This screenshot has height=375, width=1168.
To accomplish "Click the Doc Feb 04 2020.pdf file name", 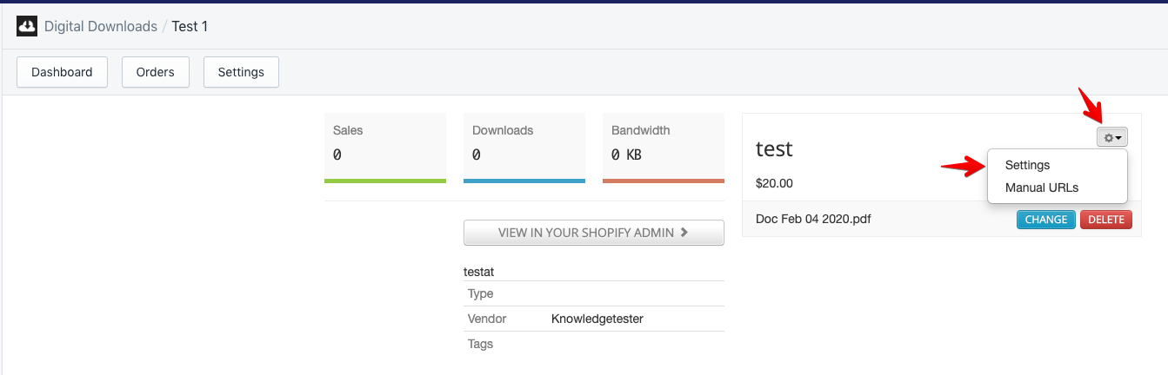I will click(x=813, y=219).
